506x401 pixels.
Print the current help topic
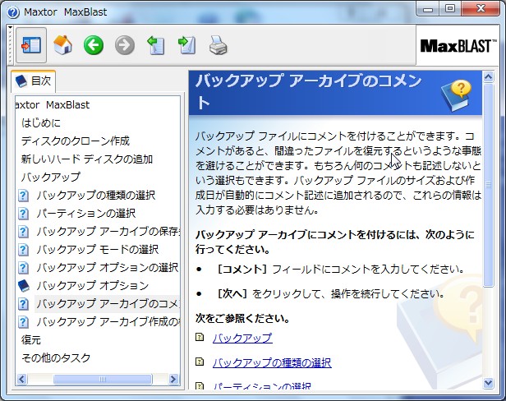point(218,45)
